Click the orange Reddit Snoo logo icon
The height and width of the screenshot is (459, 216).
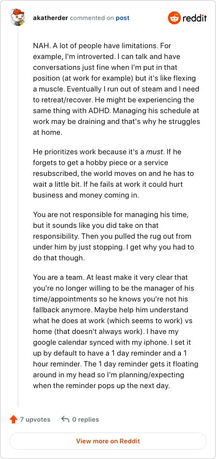click(x=174, y=18)
